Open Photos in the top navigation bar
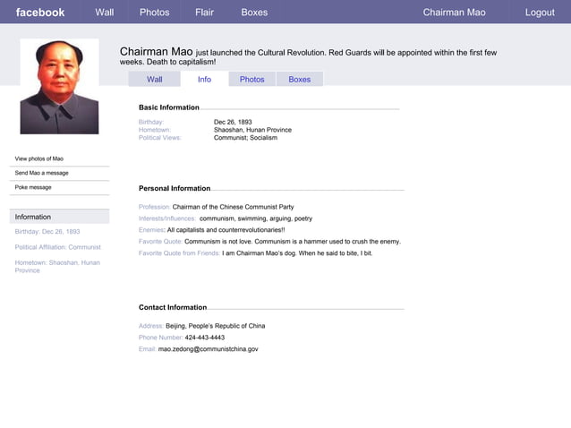Image resolution: width=571 pixels, height=428 pixels. coord(155,13)
